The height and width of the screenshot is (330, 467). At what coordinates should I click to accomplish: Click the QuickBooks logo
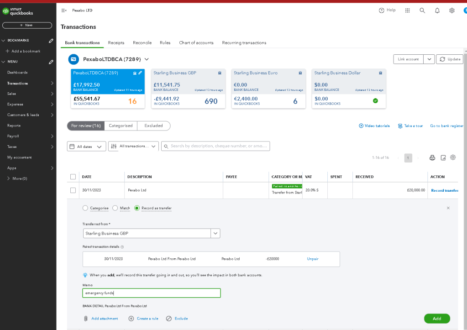[x=17, y=11]
